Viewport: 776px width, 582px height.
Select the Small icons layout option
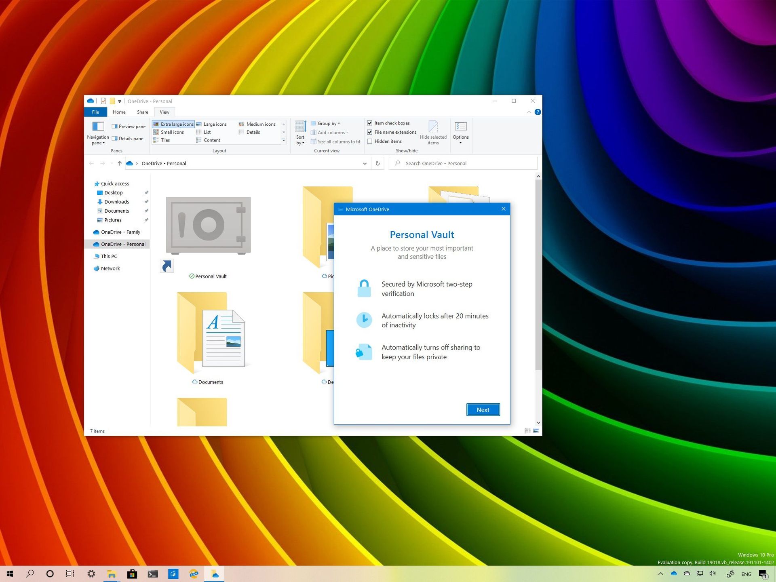[x=171, y=132]
